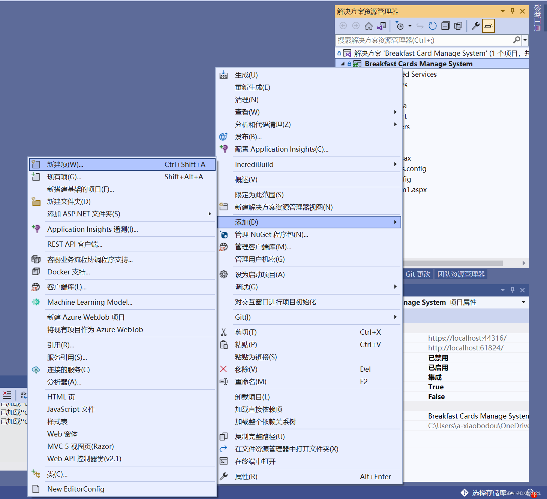This screenshot has width=547, height=499.
Task: Collapse All items using the toolbar icon
Action: [445, 25]
